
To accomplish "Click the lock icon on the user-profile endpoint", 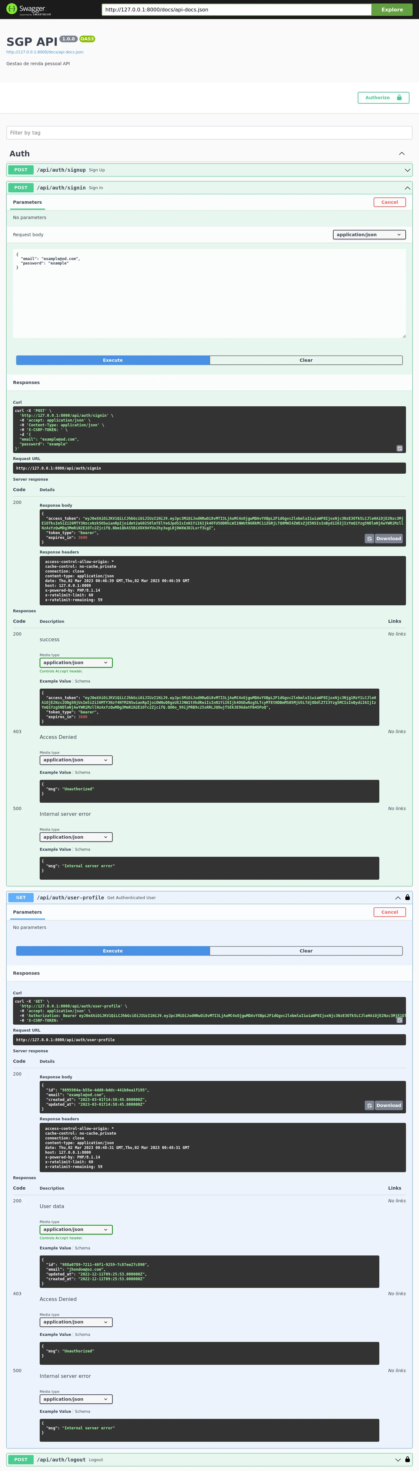I will click(408, 897).
